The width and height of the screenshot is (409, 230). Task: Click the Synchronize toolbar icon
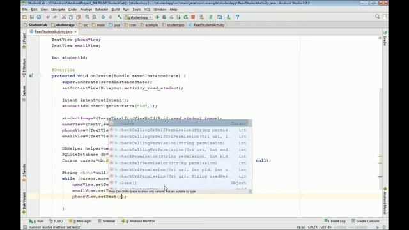point(39,17)
